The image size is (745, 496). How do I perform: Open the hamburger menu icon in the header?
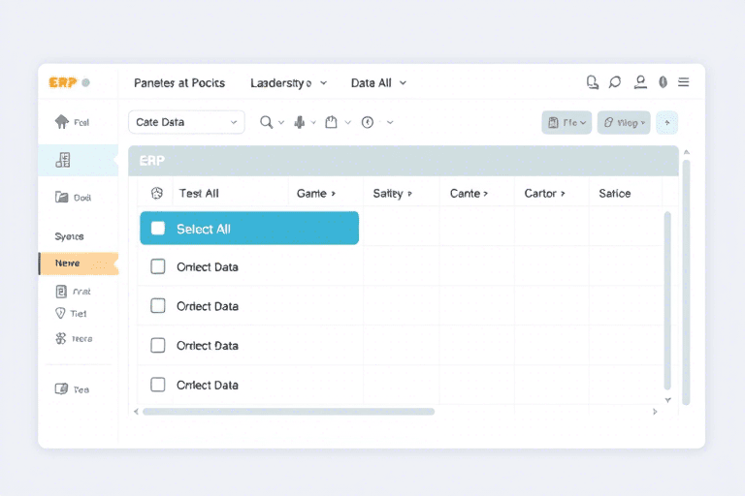tap(684, 83)
